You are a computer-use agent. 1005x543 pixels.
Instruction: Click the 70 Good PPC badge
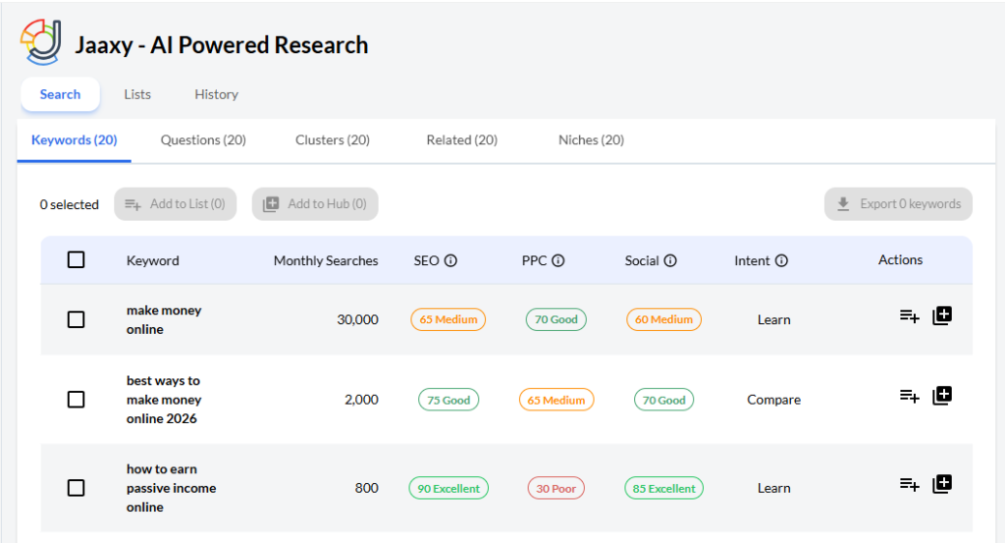pos(555,319)
